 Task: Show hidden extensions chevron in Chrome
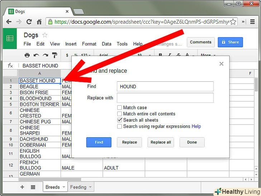(x=243, y=21)
